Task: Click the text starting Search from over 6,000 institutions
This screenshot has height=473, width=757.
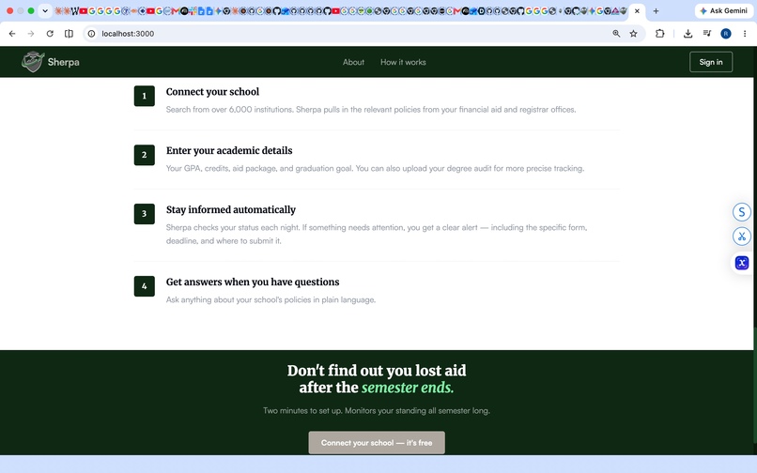Action: click(x=371, y=110)
